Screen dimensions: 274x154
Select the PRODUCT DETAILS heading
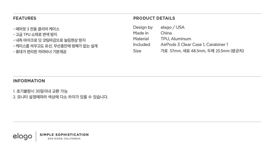coord(154,18)
